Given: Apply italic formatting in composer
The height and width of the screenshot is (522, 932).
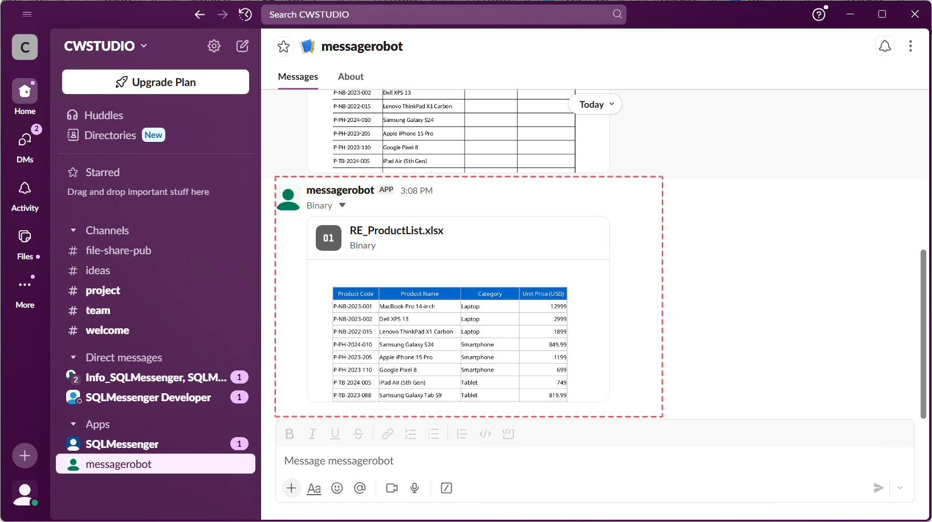Looking at the screenshot, I should [312, 434].
